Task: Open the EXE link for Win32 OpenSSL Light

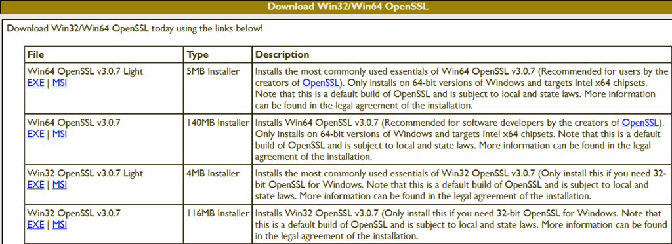Action: 35,185
